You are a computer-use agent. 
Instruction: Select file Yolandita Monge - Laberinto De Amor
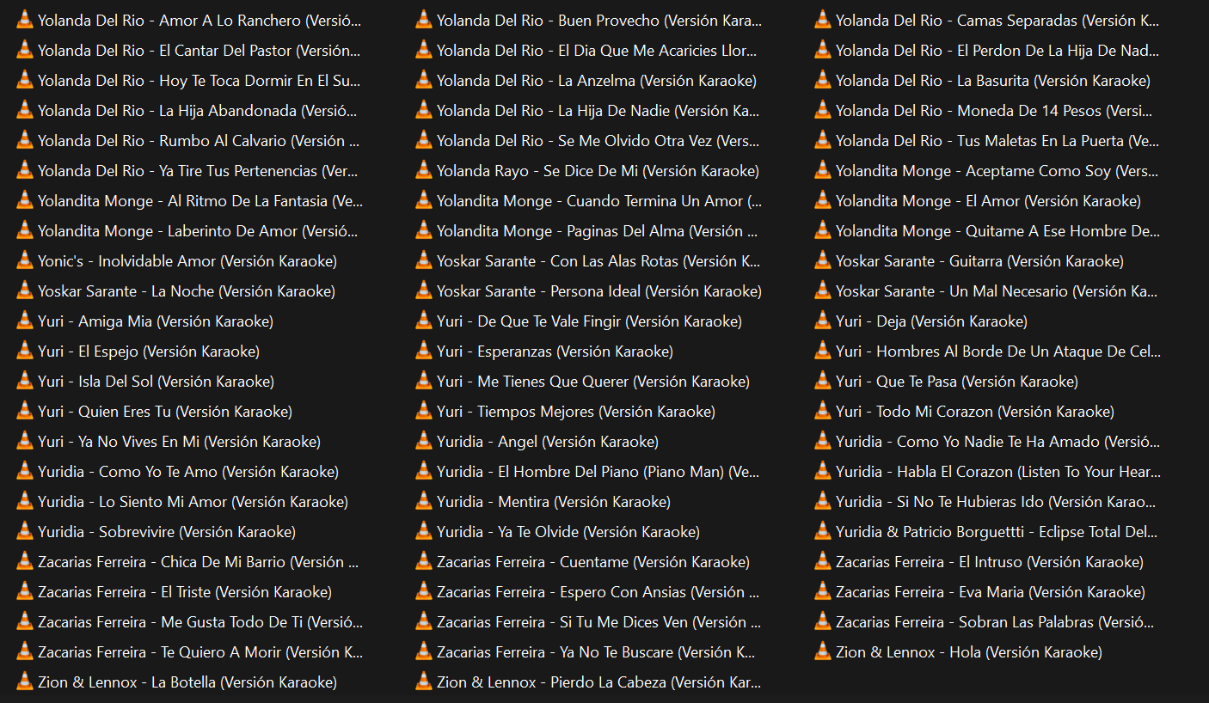click(189, 230)
